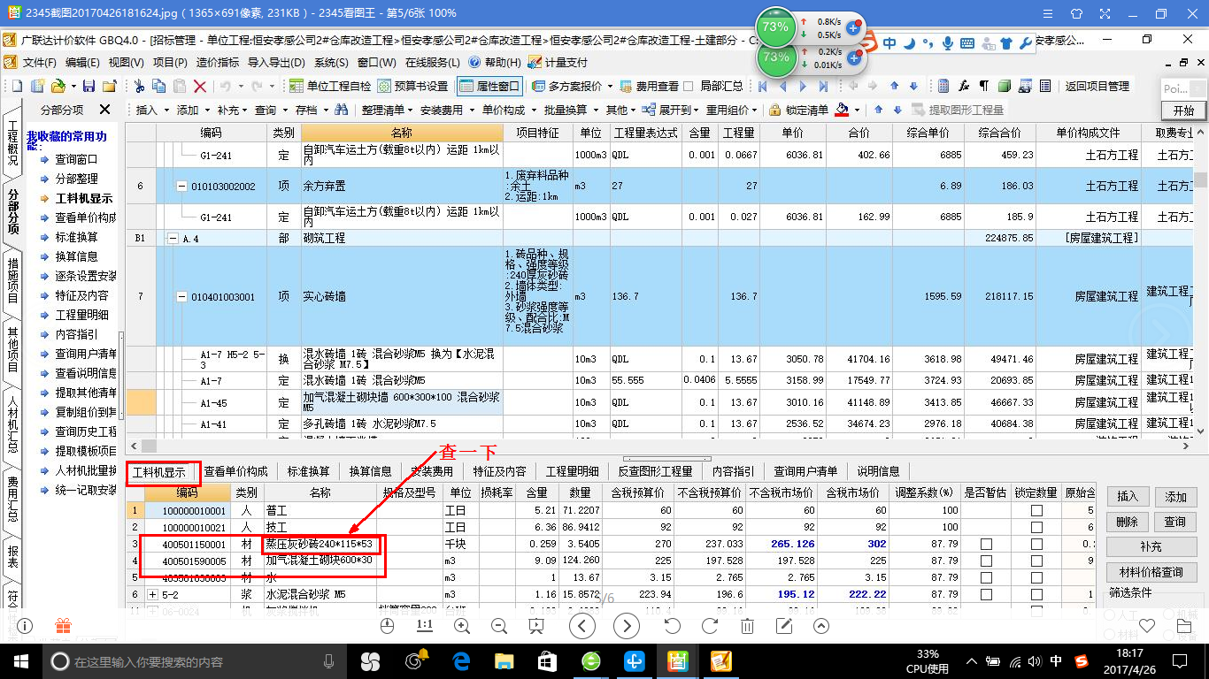Switch to 标准换算 tab
Image resolution: width=1209 pixels, height=679 pixels.
pos(308,472)
